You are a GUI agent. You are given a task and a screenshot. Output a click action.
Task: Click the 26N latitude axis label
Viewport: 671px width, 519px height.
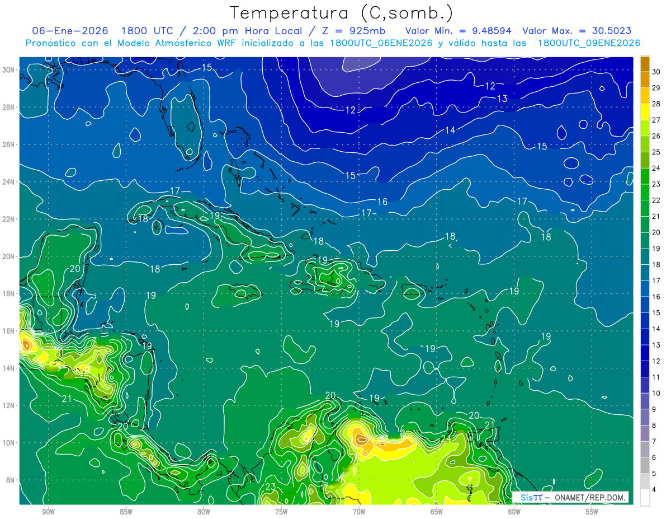click(x=9, y=144)
